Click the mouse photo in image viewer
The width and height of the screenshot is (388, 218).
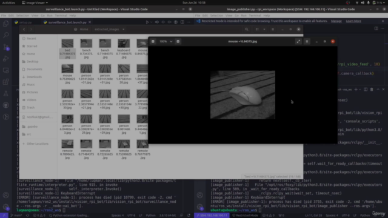242,95
